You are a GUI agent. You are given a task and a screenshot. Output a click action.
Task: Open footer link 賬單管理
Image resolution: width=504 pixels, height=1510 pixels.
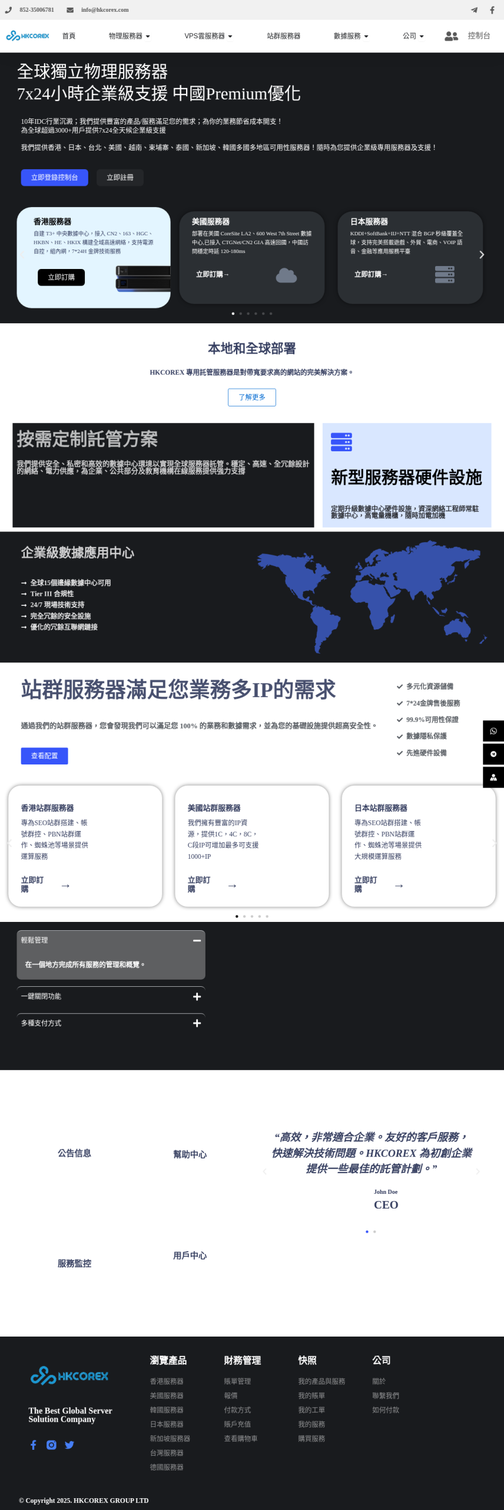(x=237, y=1381)
